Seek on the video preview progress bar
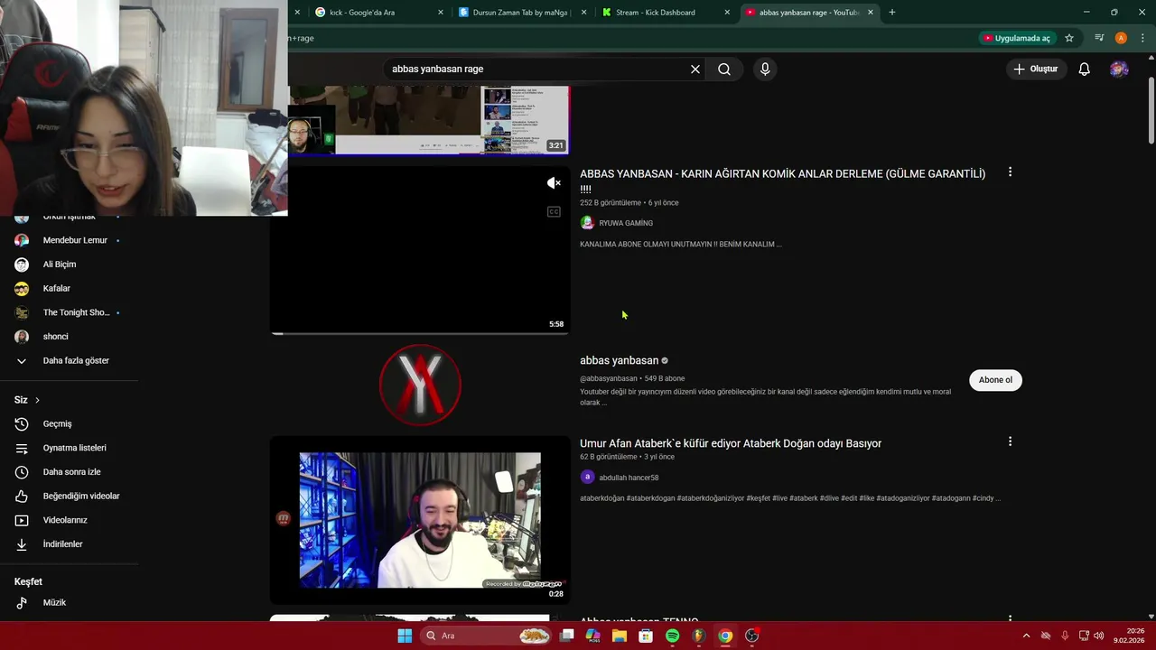Viewport: 1156px width, 650px height. 420,333
